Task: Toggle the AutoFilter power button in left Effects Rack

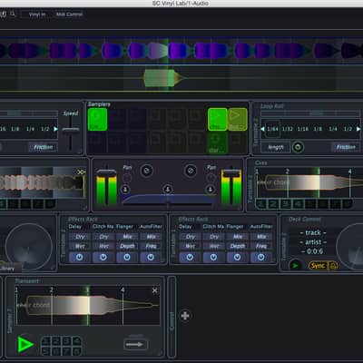Action: tap(151, 258)
